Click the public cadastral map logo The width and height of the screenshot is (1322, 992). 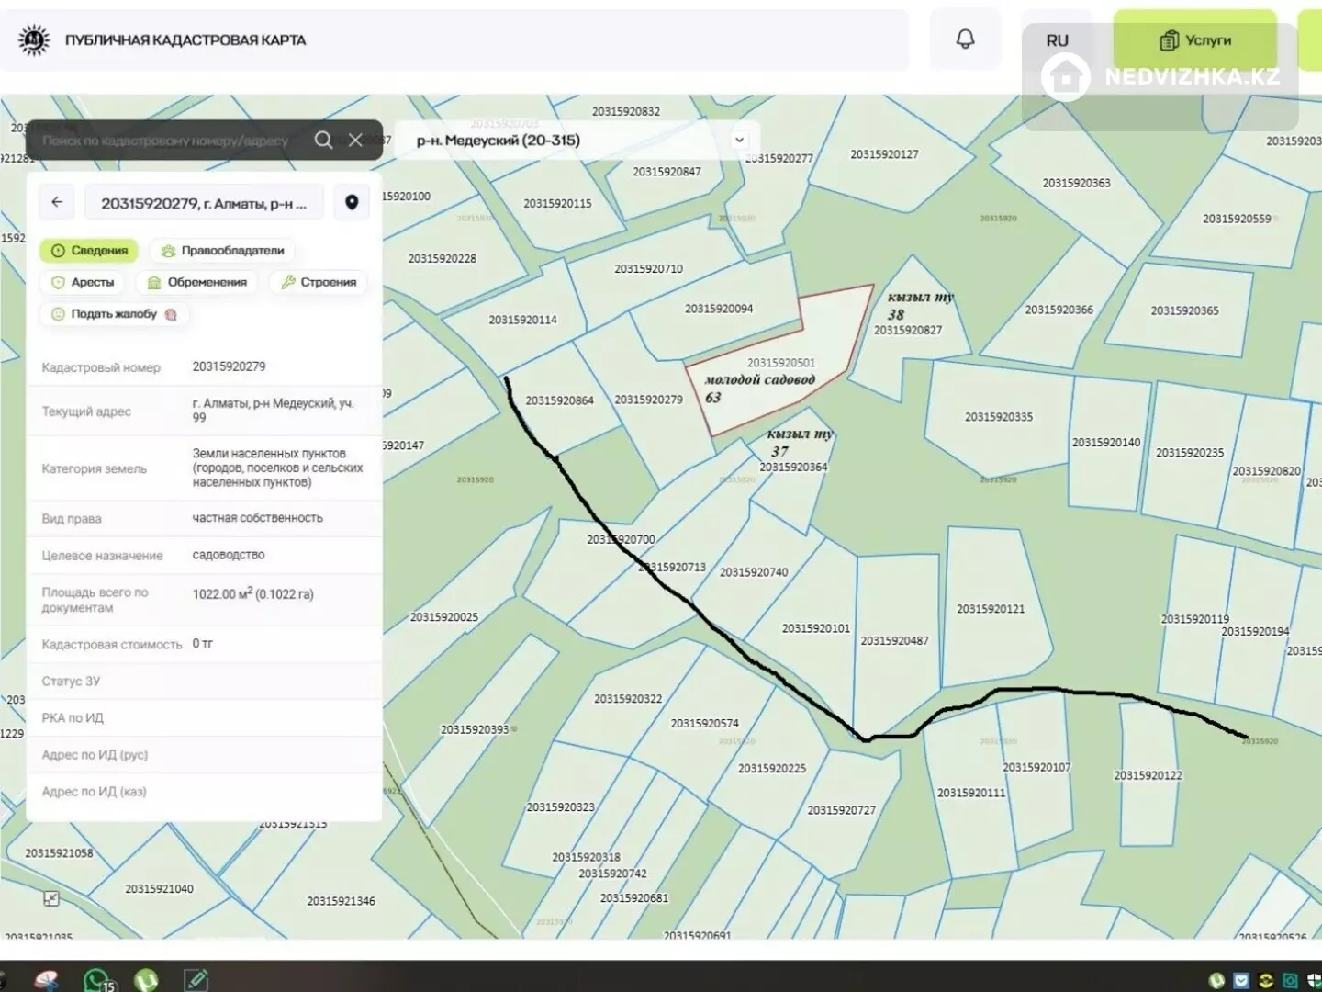(35, 40)
